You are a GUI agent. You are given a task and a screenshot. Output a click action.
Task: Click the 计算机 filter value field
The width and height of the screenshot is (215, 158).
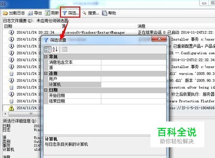click(x=134, y=85)
